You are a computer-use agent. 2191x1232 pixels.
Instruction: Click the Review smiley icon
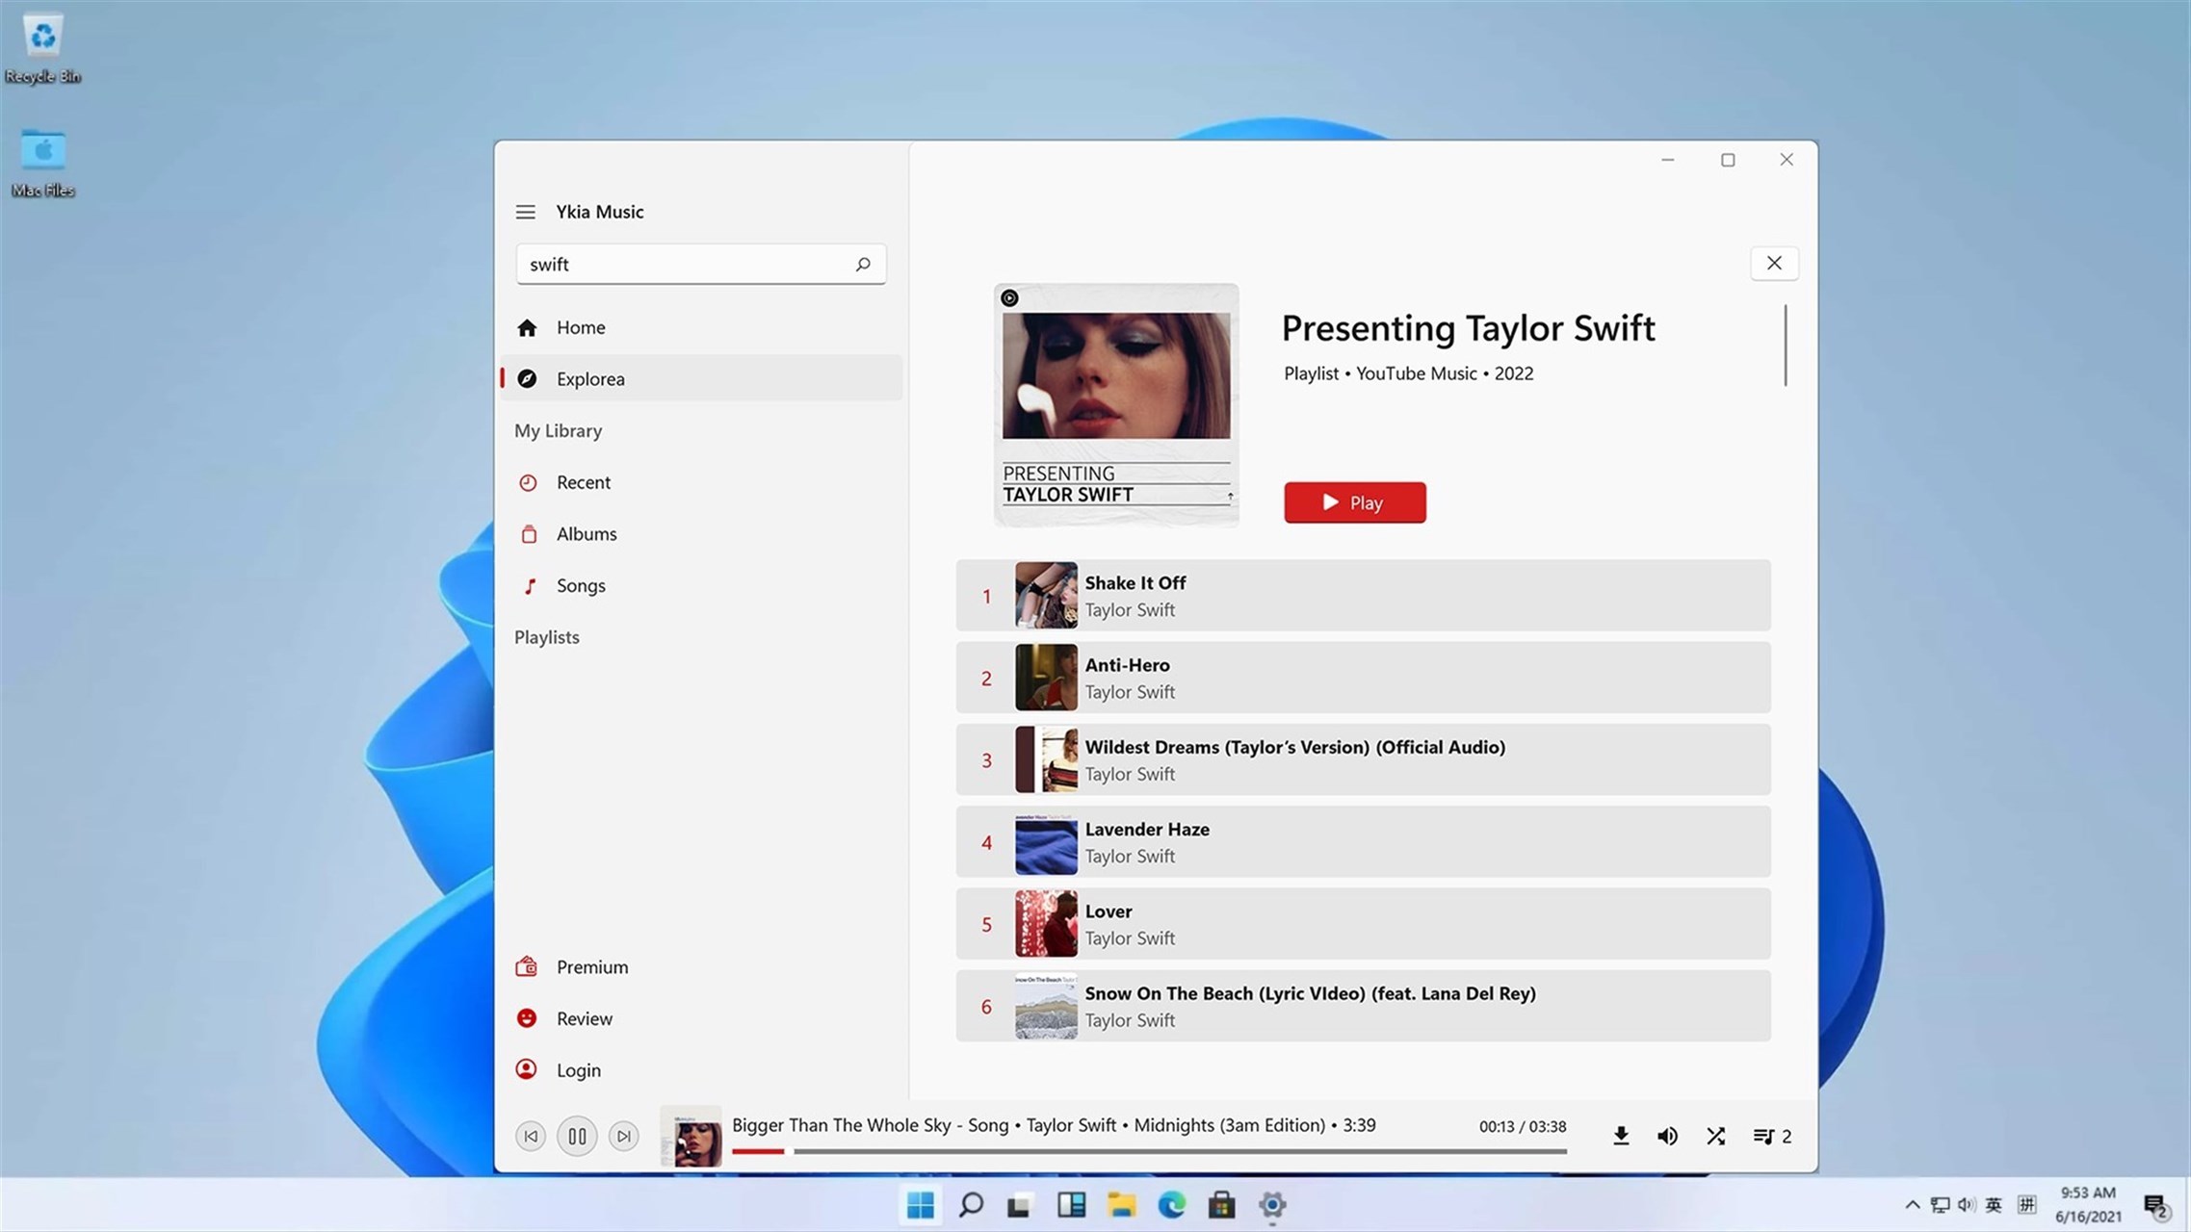click(526, 1017)
